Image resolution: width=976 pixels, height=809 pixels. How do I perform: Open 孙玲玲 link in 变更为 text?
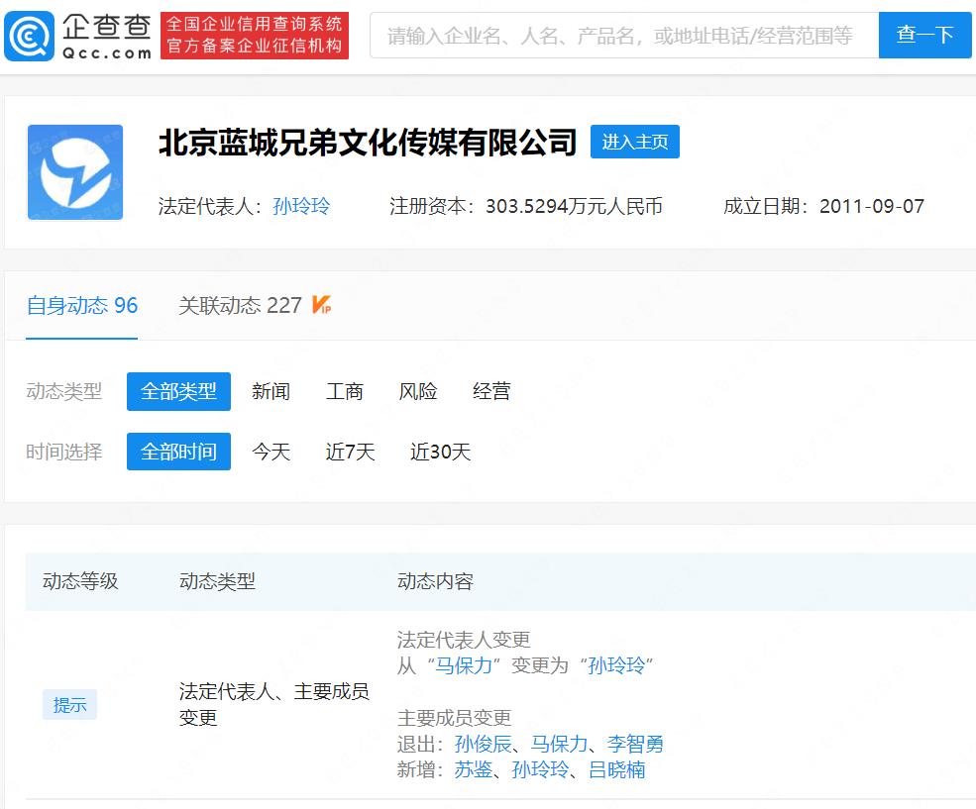click(x=616, y=666)
